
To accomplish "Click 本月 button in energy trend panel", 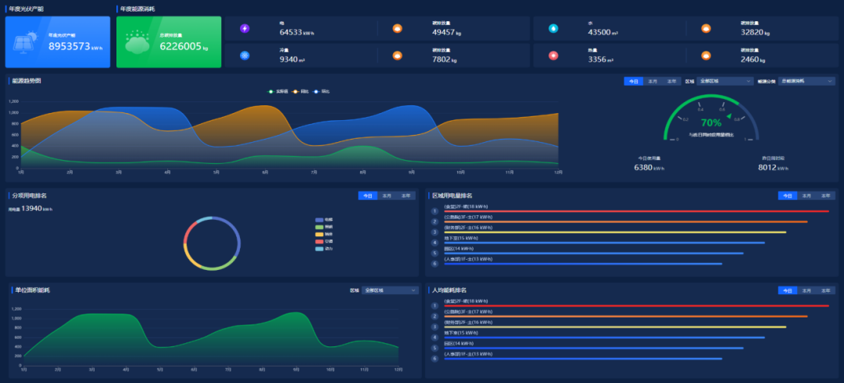I will tap(652, 81).
